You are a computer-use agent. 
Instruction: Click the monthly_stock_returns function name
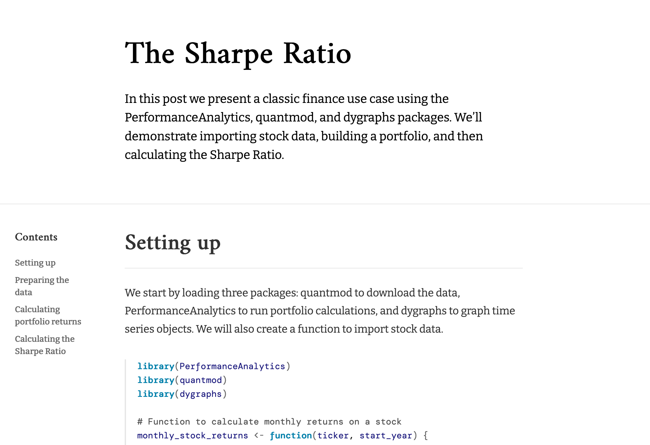(192, 435)
